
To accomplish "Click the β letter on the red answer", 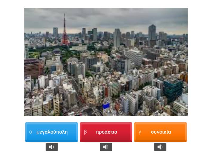I will click(85, 132).
